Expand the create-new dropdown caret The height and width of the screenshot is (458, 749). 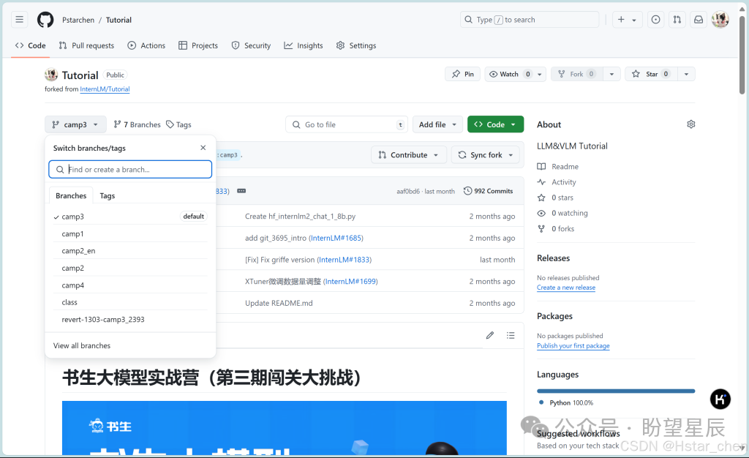tap(634, 20)
